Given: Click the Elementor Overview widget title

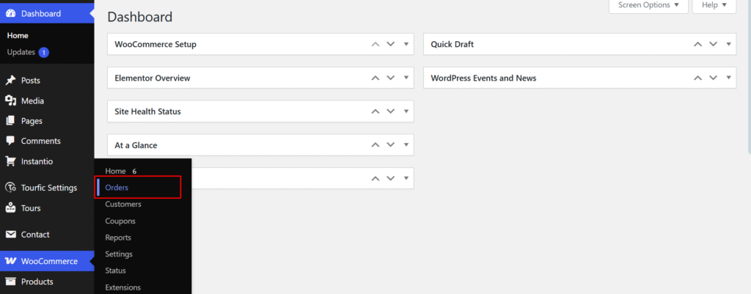Looking at the screenshot, I should point(153,78).
